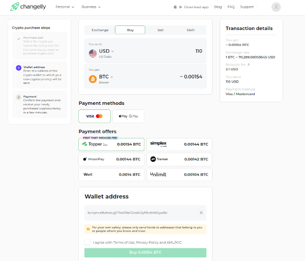Screen dimensions: 305x261
Task: Click Visa / Mastercard in transaction details
Action: (x=240, y=94)
